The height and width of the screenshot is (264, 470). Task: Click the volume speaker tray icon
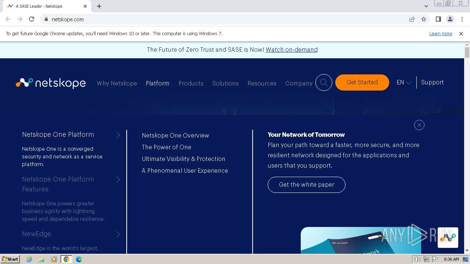tap(417, 259)
